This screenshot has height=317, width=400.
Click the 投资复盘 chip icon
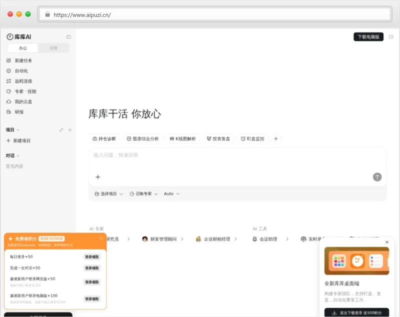click(209, 138)
